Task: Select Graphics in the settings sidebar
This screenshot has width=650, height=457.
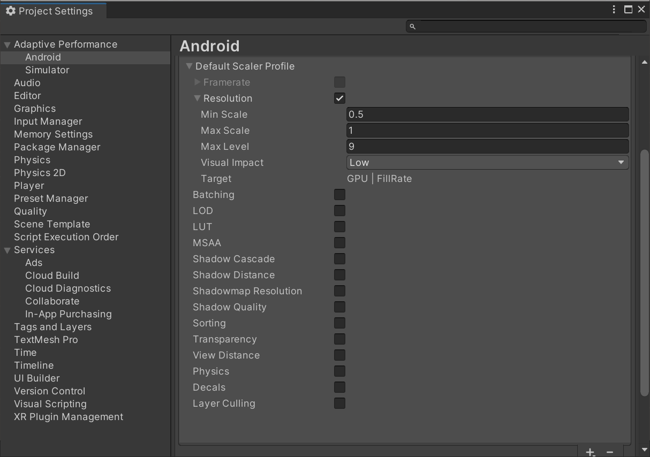Action: point(35,109)
